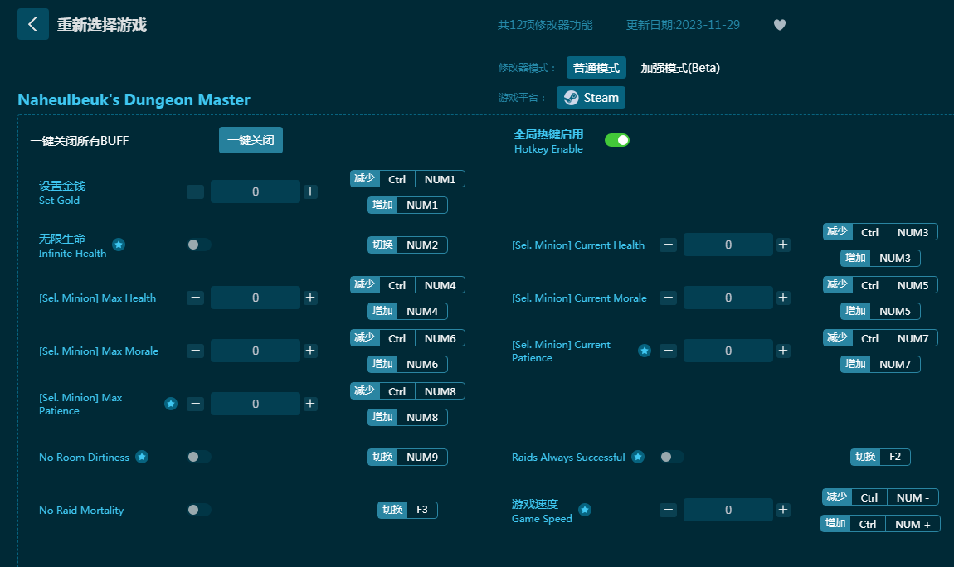The width and height of the screenshot is (954, 567).
Task: Click star icon next to Game Speed
Action: tap(585, 510)
